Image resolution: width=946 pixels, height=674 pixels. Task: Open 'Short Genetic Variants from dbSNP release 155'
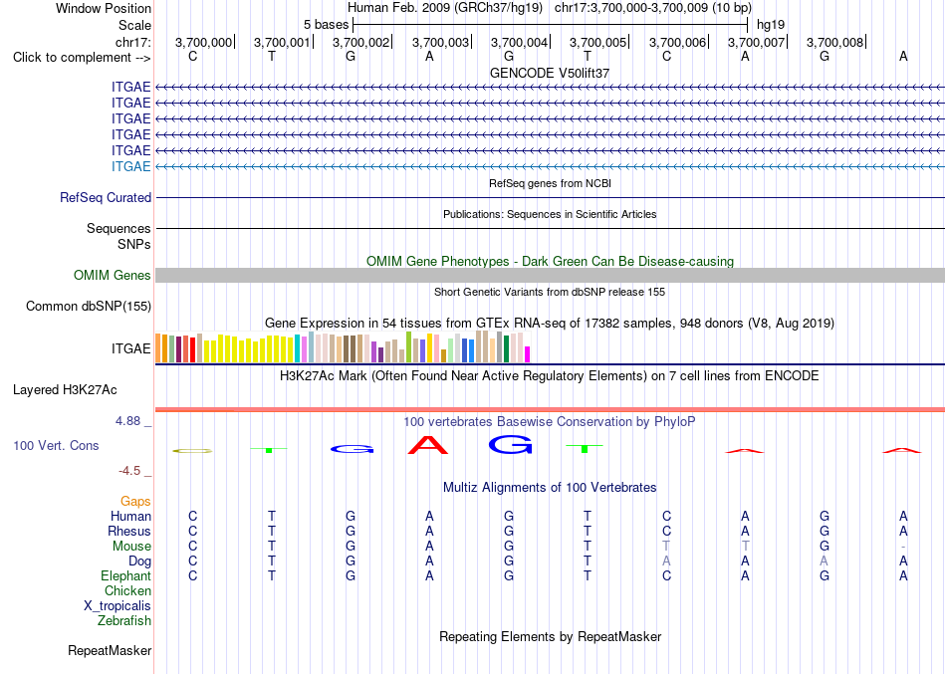tap(550, 292)
